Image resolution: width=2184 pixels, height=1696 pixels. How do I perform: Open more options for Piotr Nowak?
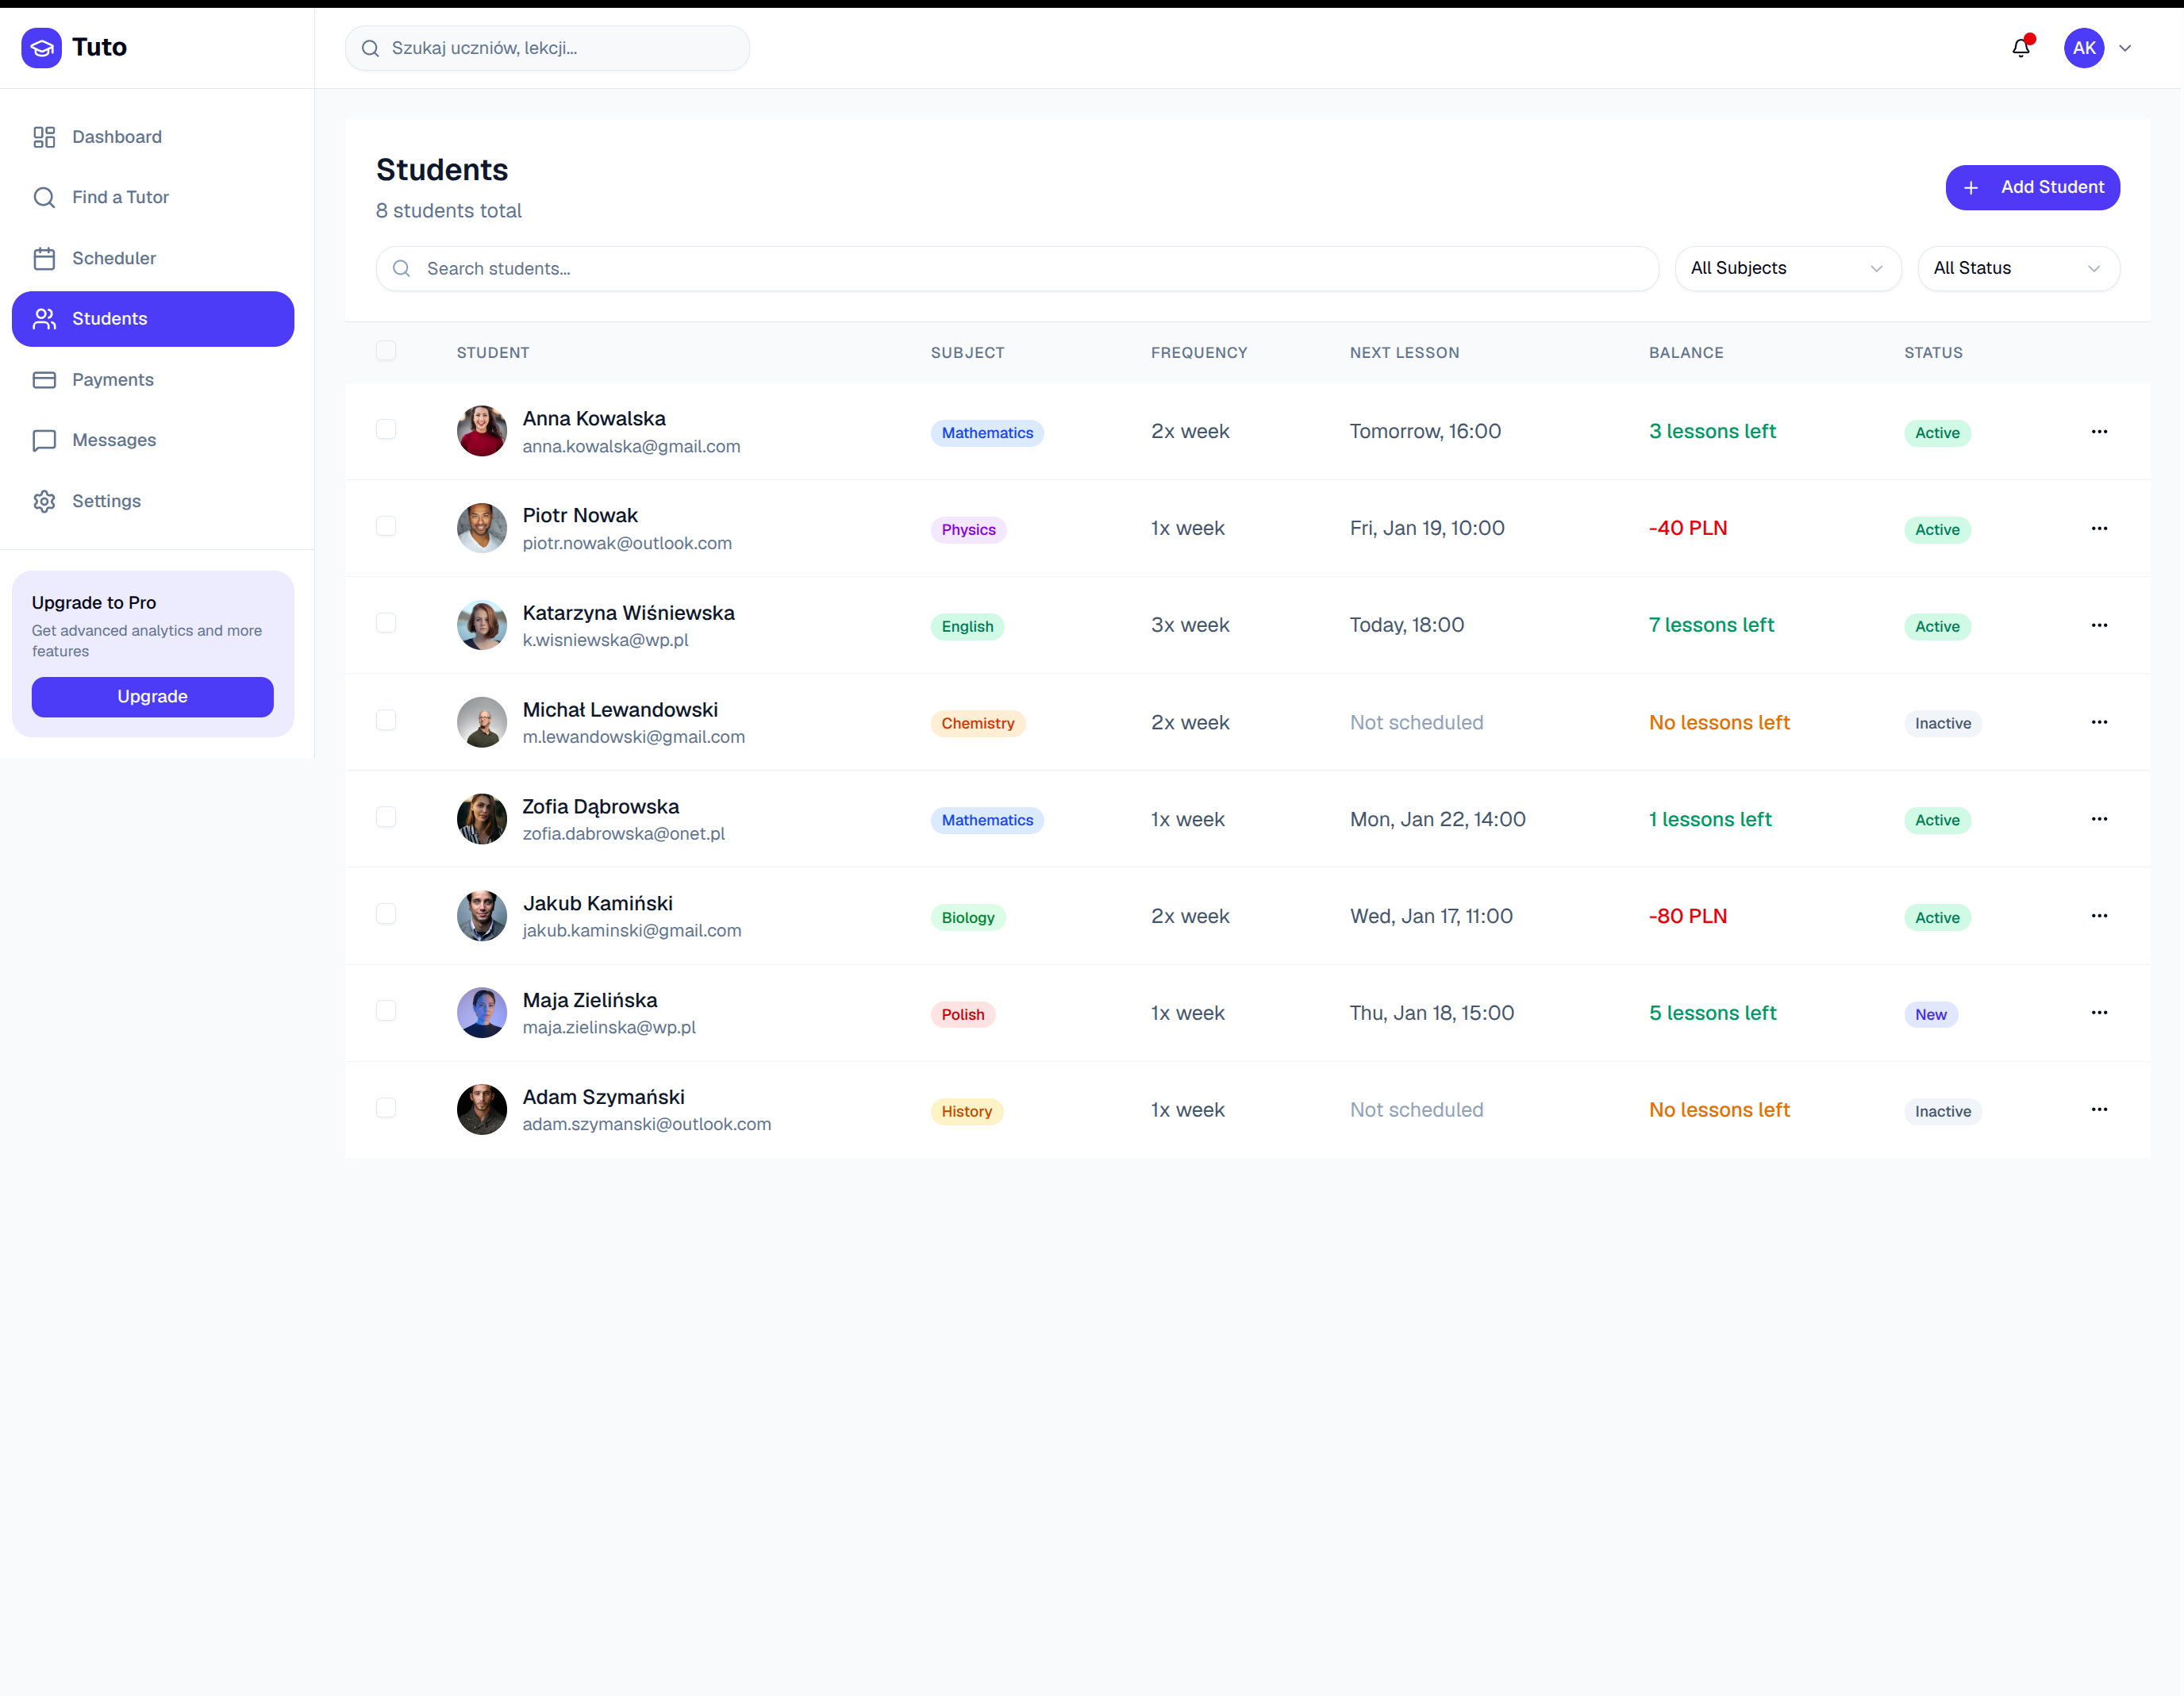2099,528
